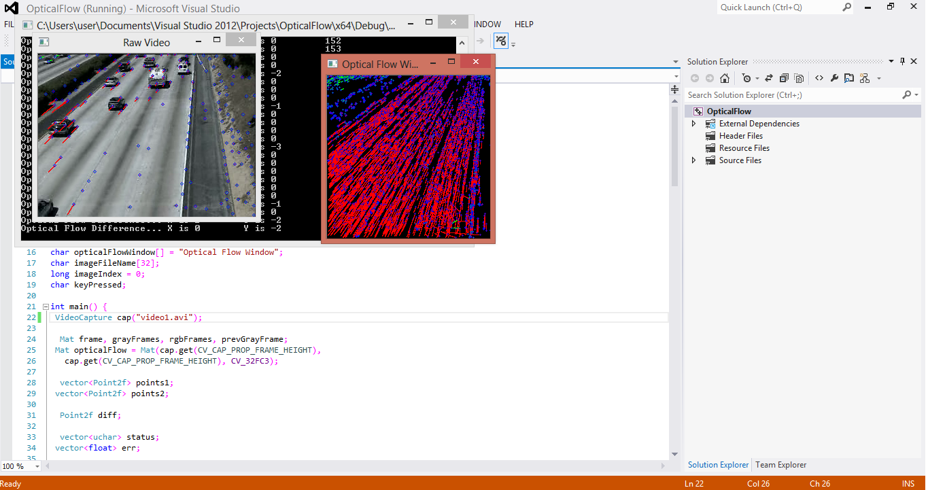
Task: Toggle Preview Selected Items in Solution Explorer
Action: click(x=800, y=77)
